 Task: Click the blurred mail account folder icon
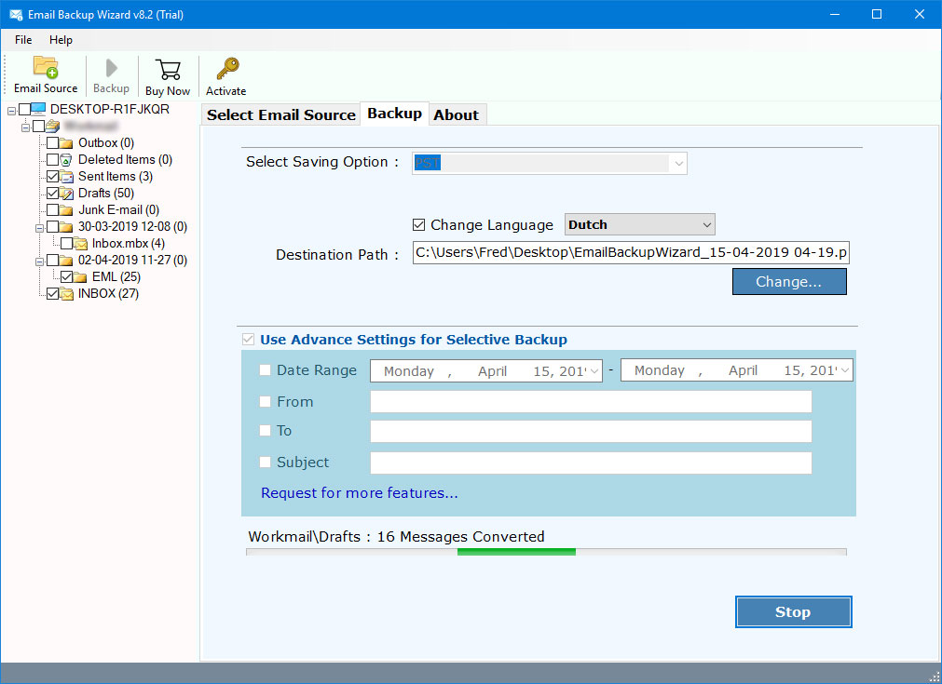tap(52, 126)
